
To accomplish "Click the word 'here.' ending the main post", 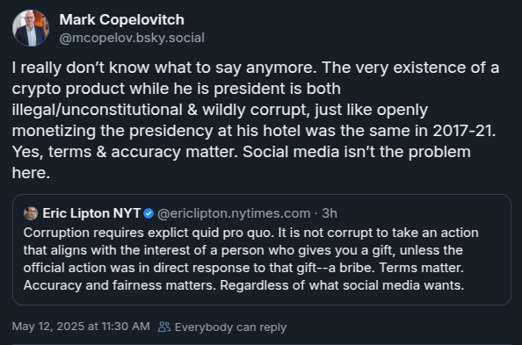I will [x=31, y=173].
